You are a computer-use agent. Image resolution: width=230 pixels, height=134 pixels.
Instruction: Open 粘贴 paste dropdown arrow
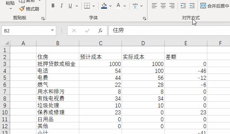pos(11,9)
